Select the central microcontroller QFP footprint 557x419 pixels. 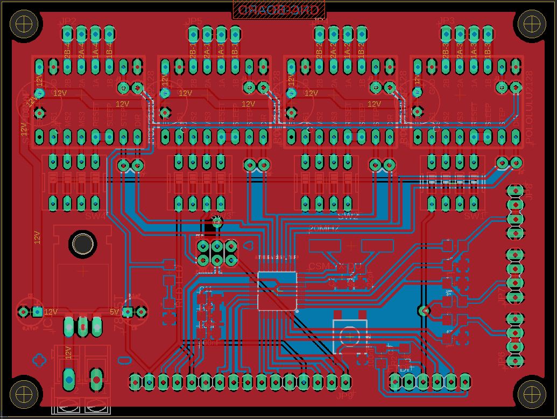tap(277, 291)
